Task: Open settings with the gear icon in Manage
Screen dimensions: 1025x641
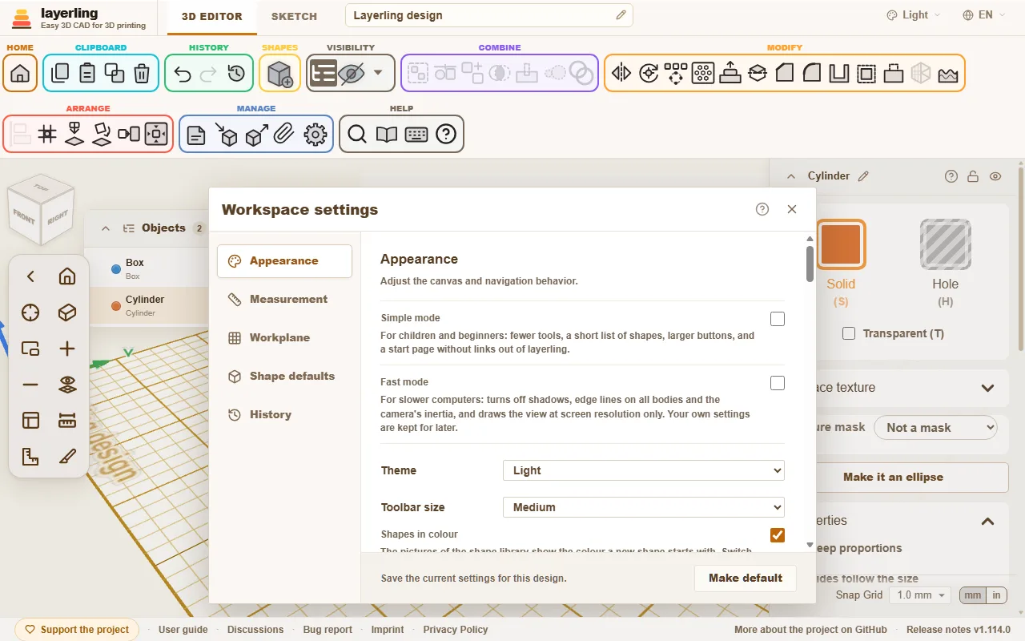Action: point(316,134)
